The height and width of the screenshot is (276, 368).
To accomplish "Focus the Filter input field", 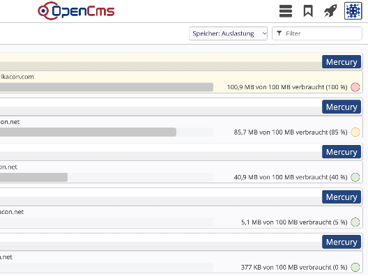I will tap(317, 33).
